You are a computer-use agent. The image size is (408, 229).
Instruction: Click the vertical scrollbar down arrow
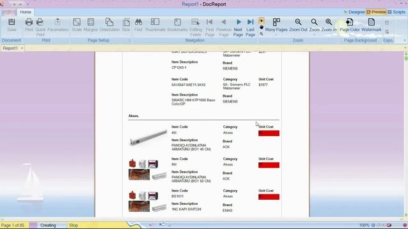[x=405, y=215]
